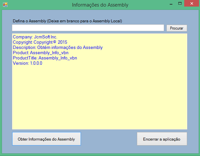Click the 'Version: 1.0.0.0' line
Image resolution: width=200 pixels, height=156 pixels.
(27, 63)
